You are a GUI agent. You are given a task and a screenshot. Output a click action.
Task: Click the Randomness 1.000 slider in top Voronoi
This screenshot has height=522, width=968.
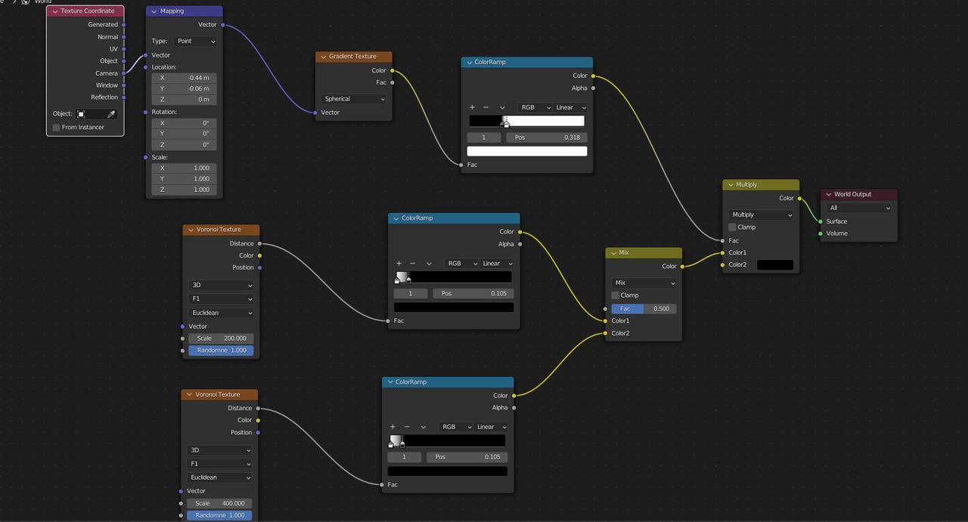(x=221, y=351)
